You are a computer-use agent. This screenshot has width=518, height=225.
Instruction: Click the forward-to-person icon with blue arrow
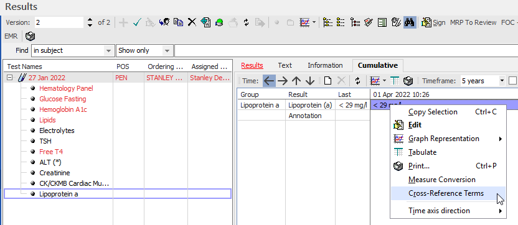[164, 22]
